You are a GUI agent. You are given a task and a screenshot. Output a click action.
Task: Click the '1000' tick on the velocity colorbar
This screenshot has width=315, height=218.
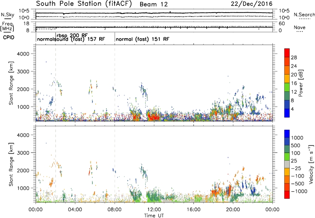(297, 138)
